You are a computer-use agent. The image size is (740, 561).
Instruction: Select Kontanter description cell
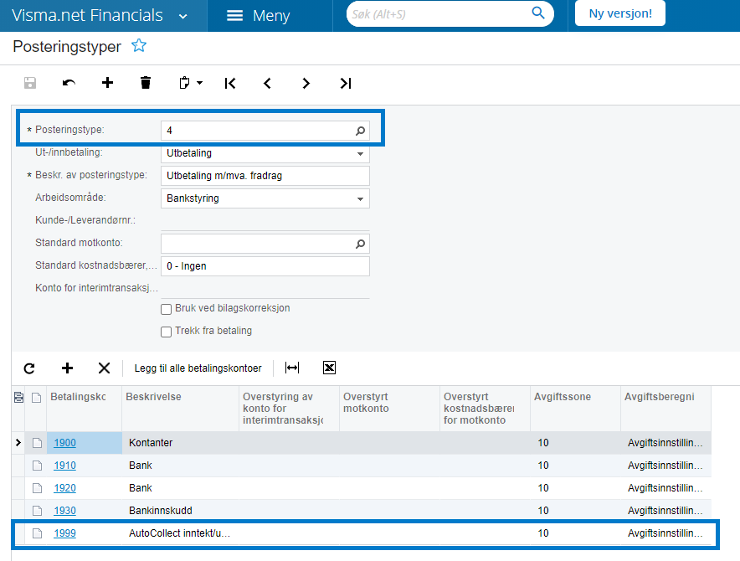click(180, 443)
